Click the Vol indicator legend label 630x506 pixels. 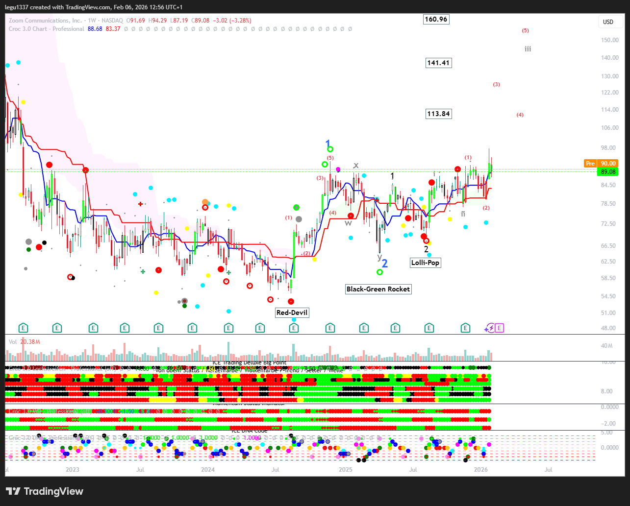coord(13,341)
